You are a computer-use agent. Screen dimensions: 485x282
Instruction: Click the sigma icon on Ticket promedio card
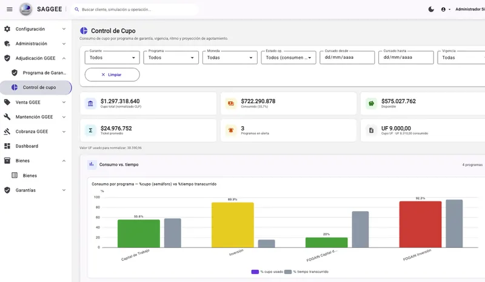90,130
